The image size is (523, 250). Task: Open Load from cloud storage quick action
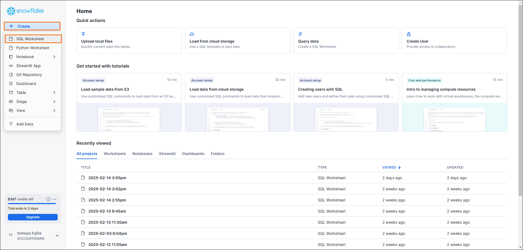[238, 40]
